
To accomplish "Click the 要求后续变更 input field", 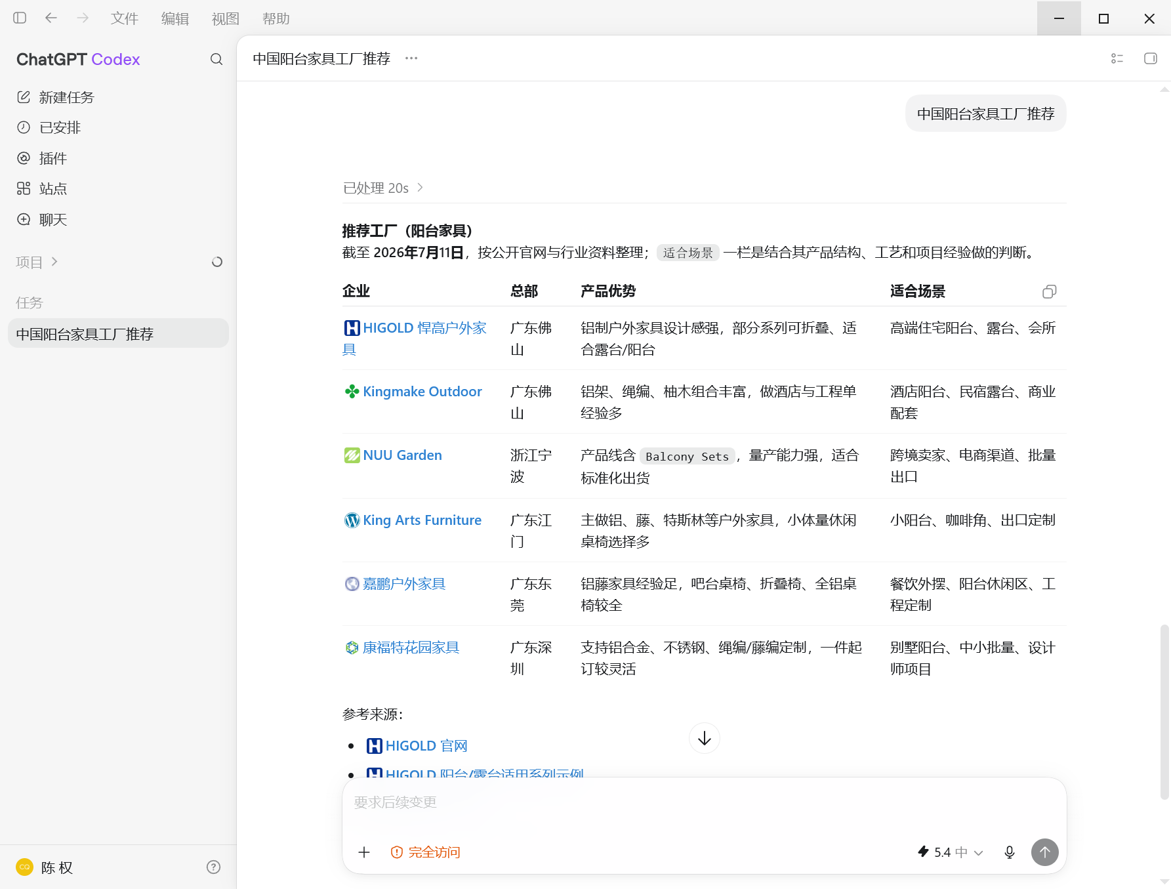I will coord(705,802).
